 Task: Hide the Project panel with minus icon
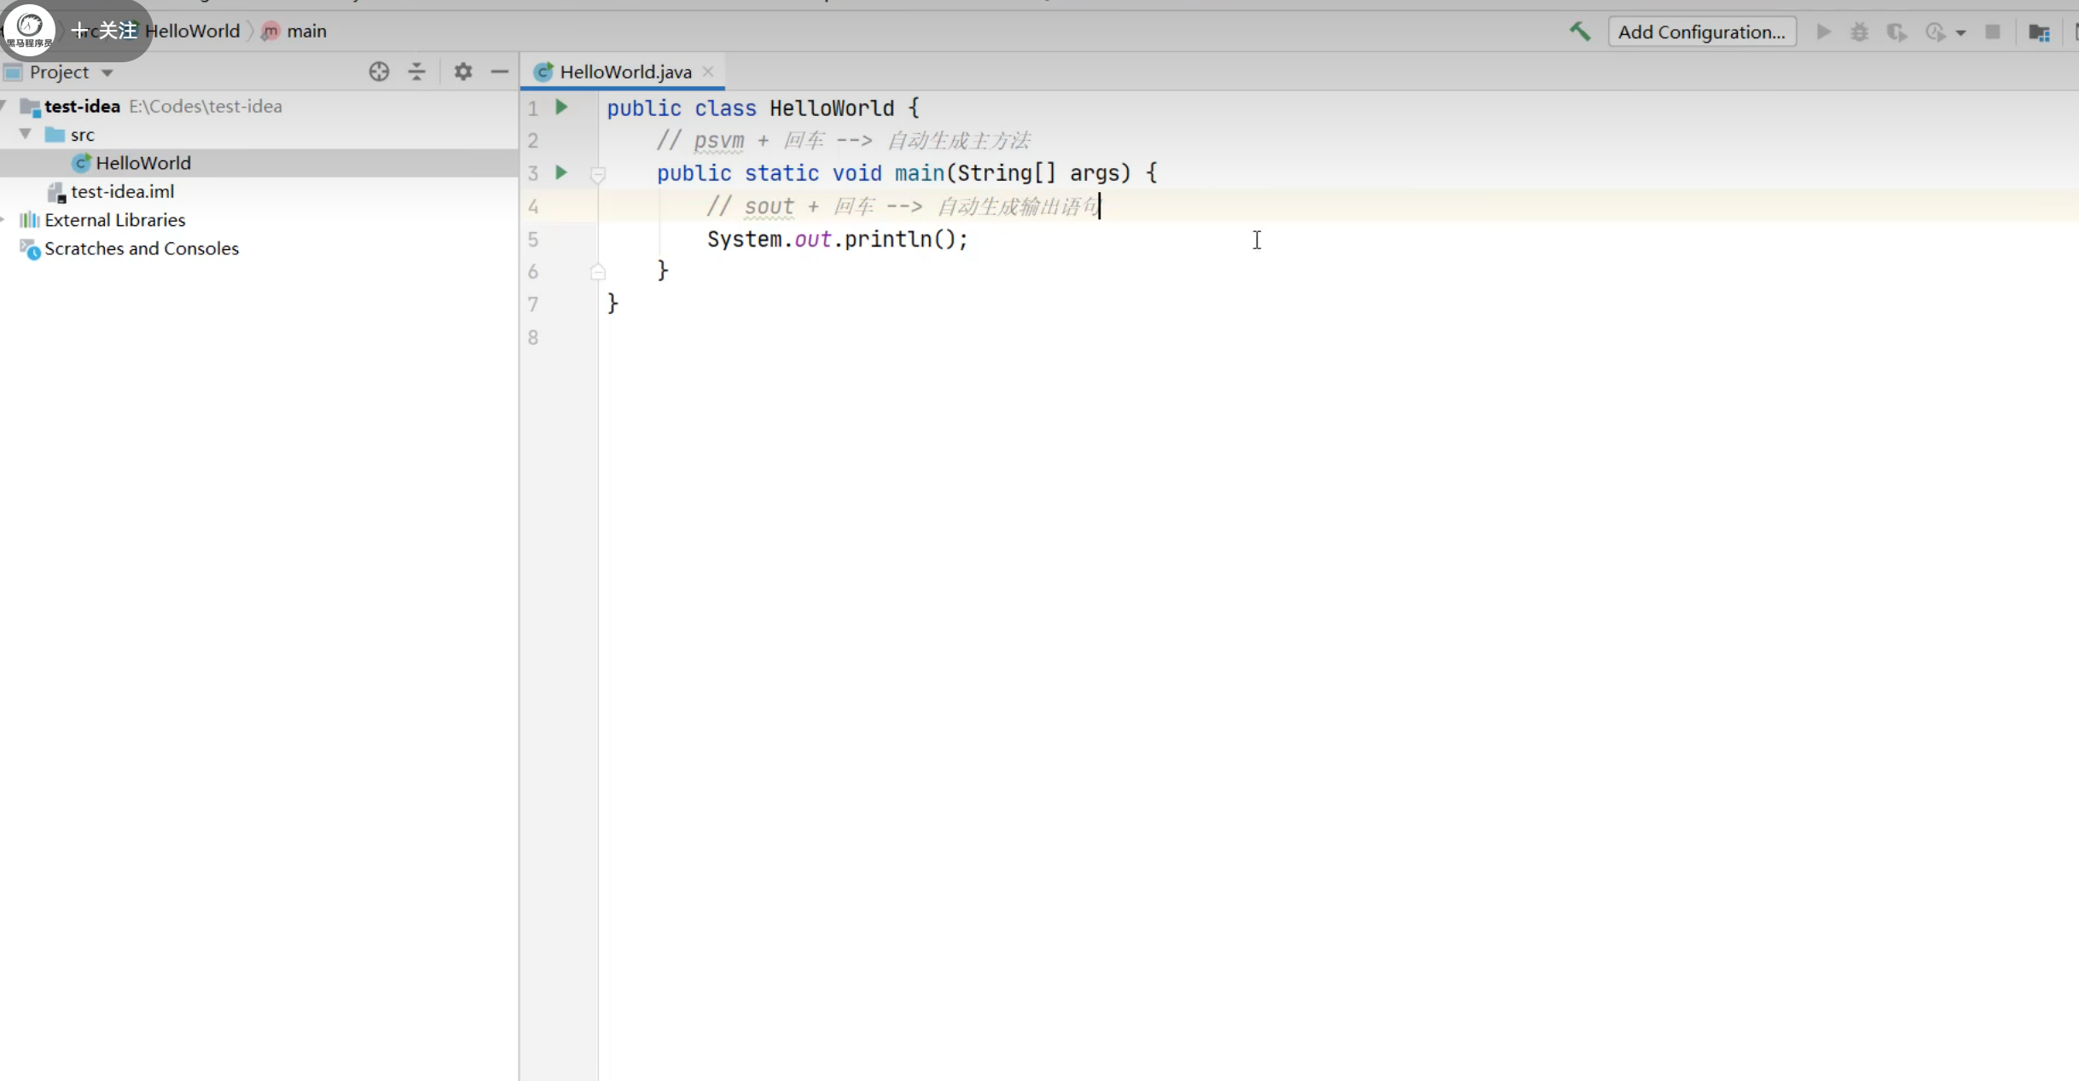pyautogui.click(x=500, y=72)
